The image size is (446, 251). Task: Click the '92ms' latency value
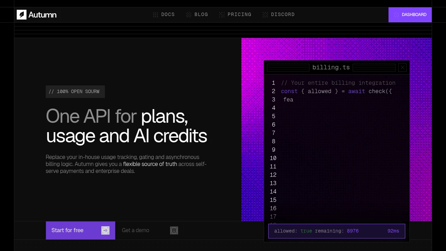click(393, 231)
